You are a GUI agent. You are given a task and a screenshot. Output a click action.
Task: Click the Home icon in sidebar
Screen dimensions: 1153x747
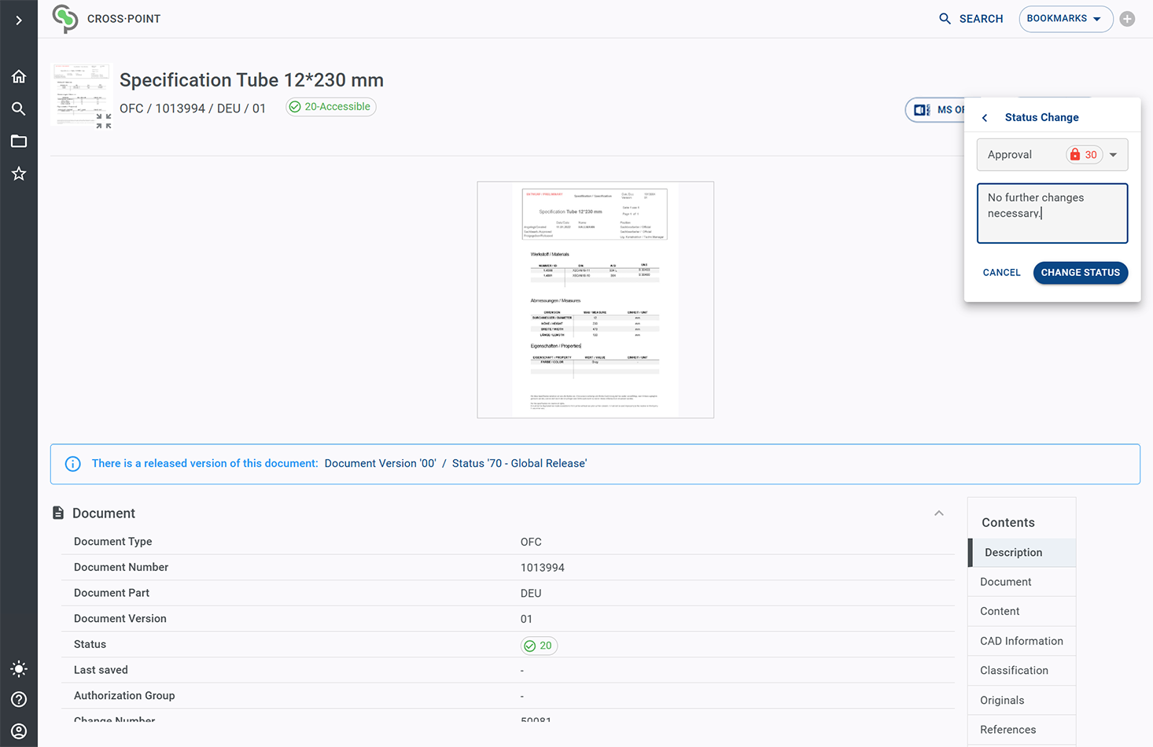pos(19,76)
